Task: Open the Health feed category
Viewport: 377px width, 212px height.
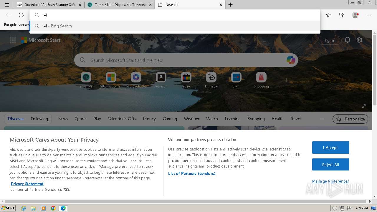Action: pyautogui.click(x=278, y=119)
